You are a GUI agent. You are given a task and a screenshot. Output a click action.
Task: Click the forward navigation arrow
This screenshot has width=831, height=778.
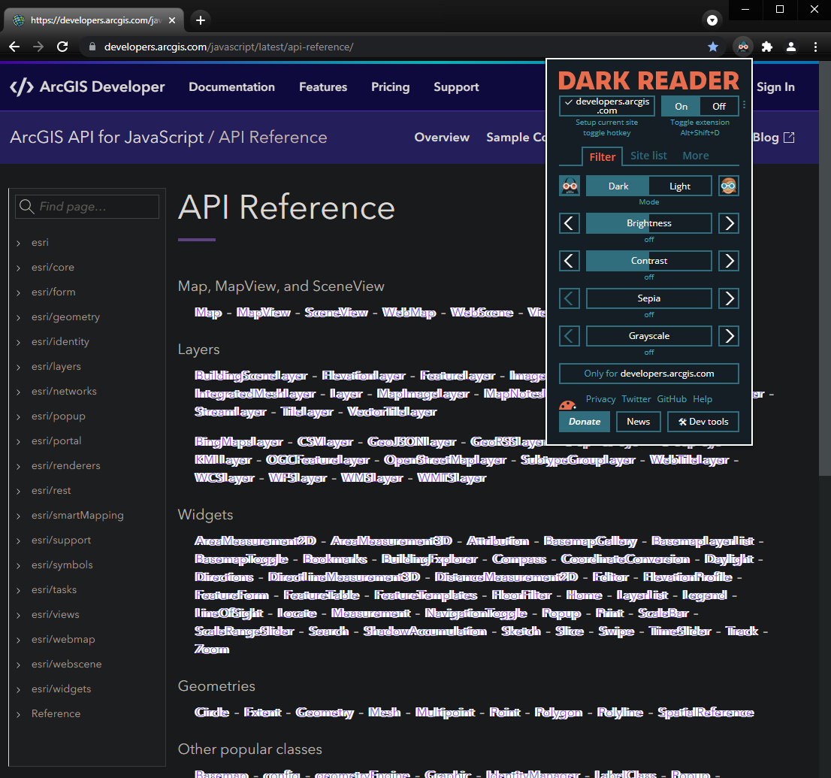click(x=38, y=47)
